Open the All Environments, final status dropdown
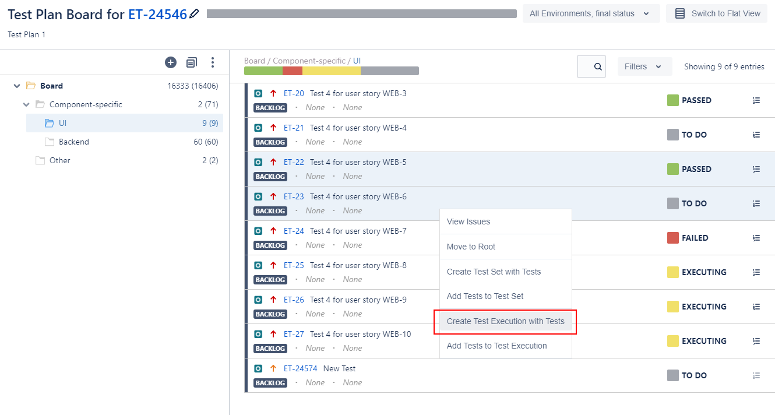This screenshot has height=415, width=775. click(591, 13)
